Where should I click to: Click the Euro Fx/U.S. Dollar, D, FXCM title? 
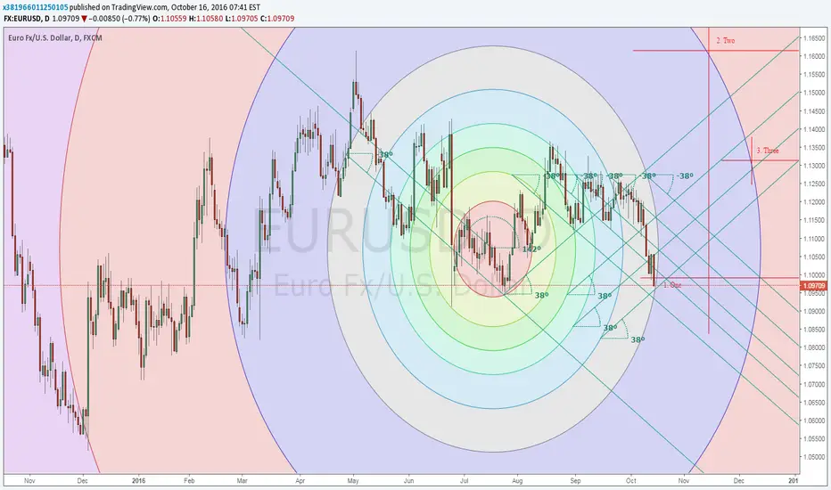tap(55, 38)
